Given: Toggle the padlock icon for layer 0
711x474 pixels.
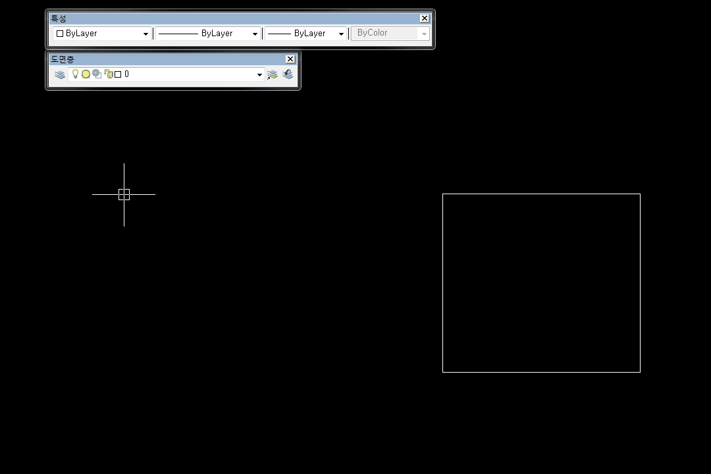Looking at the screenshot, I should 109,74.
